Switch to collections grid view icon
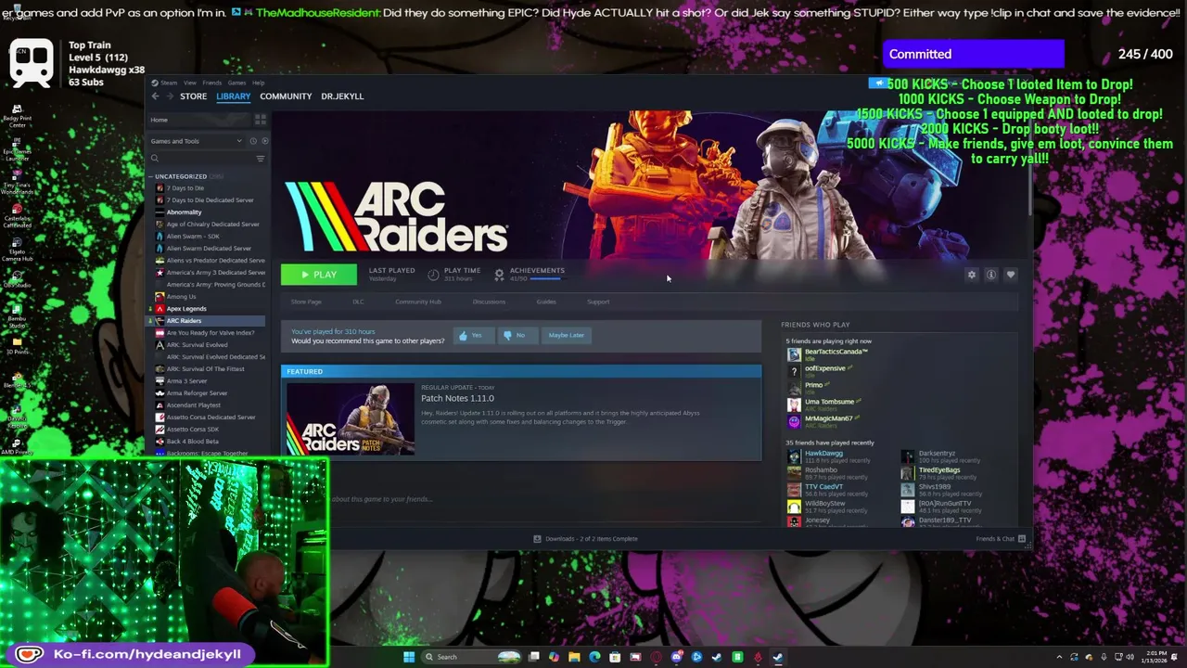The width and height of the screenshot is (1187, 668). 261,120
